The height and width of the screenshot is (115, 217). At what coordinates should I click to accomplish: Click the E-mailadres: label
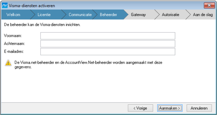[x=14, y=52]
